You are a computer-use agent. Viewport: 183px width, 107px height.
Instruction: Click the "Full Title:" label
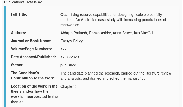point(19,15)
